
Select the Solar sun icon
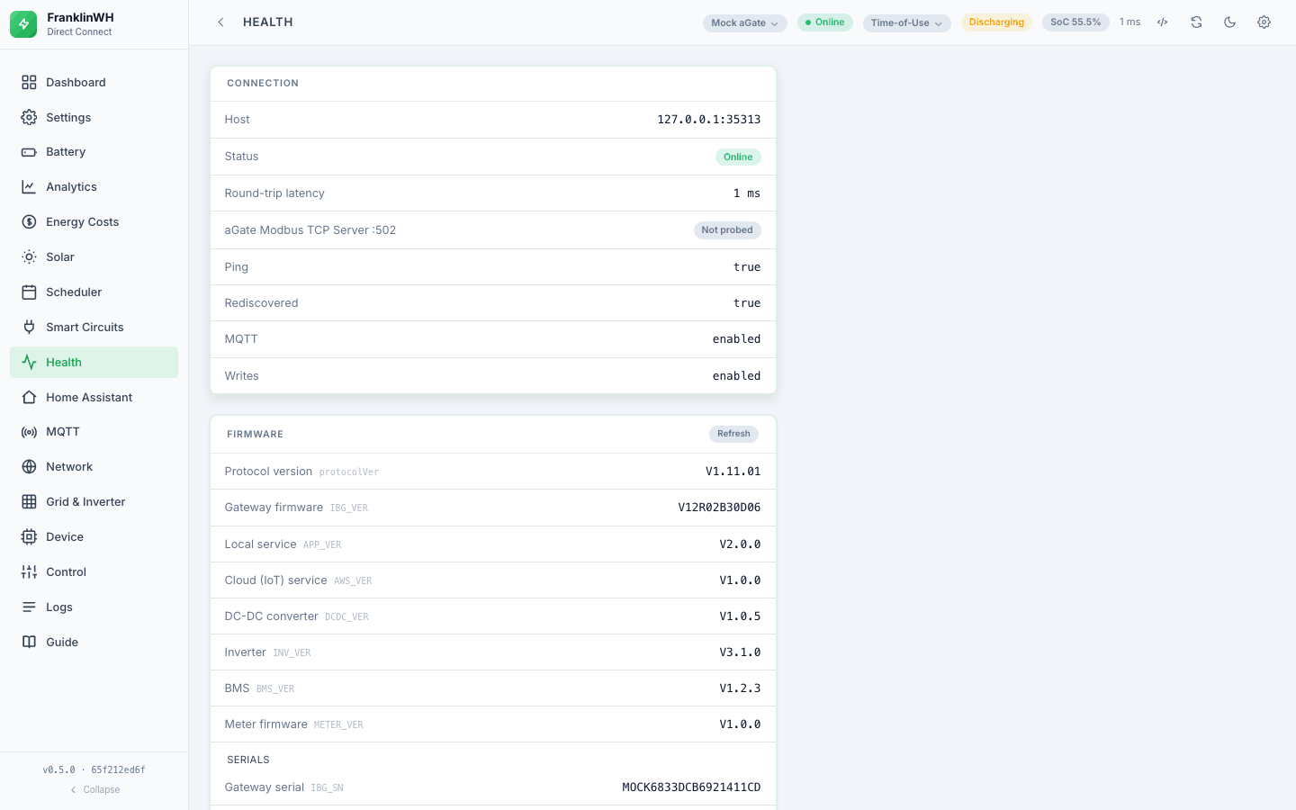29,257
